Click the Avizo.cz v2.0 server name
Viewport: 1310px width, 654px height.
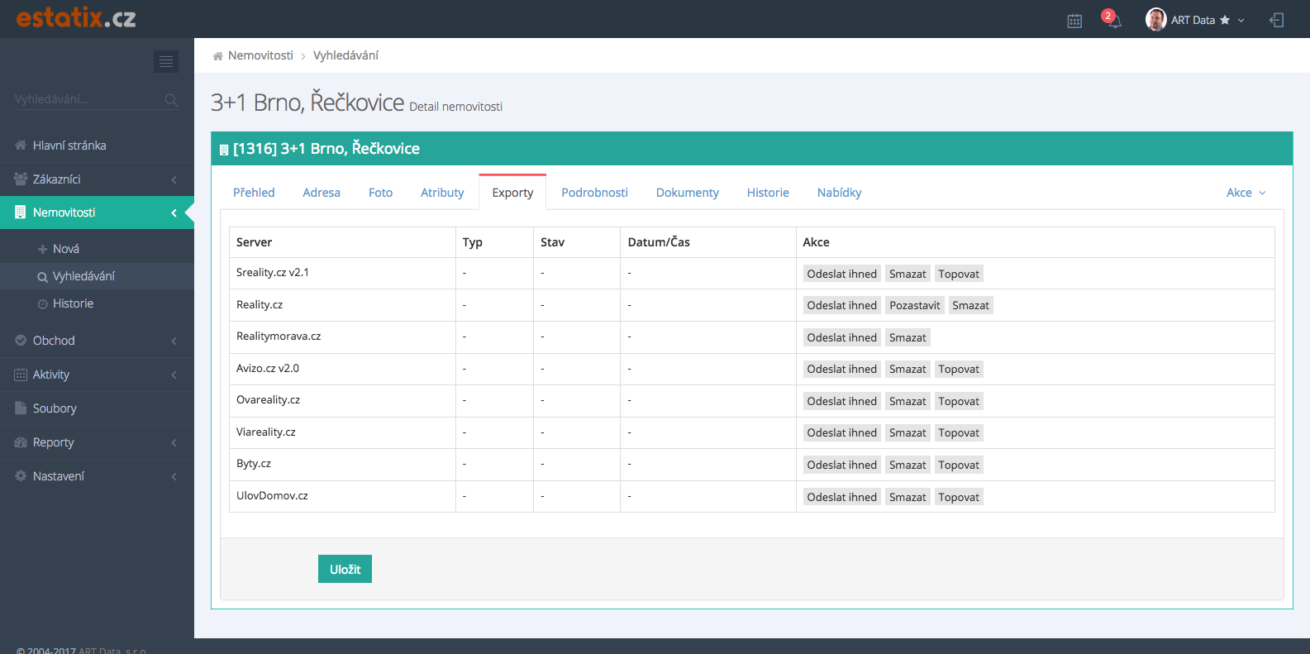pyautogui.click(x=268, y=369)
